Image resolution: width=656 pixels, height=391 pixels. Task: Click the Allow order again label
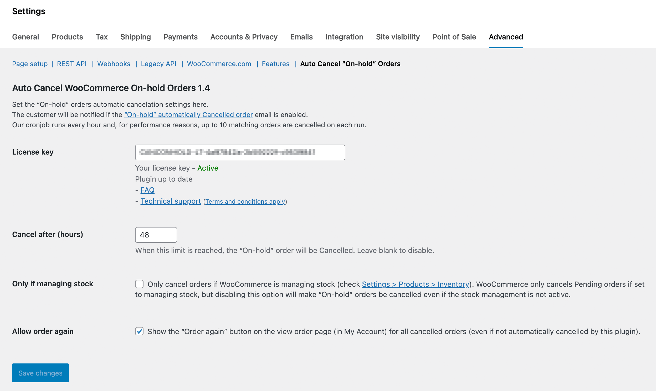pos(43,331)
